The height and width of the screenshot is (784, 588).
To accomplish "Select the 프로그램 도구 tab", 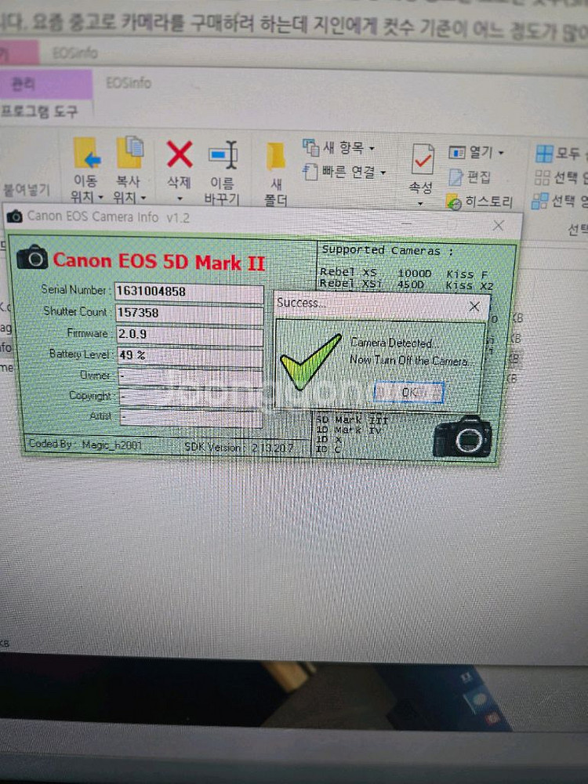I will [x=39, y=111].
